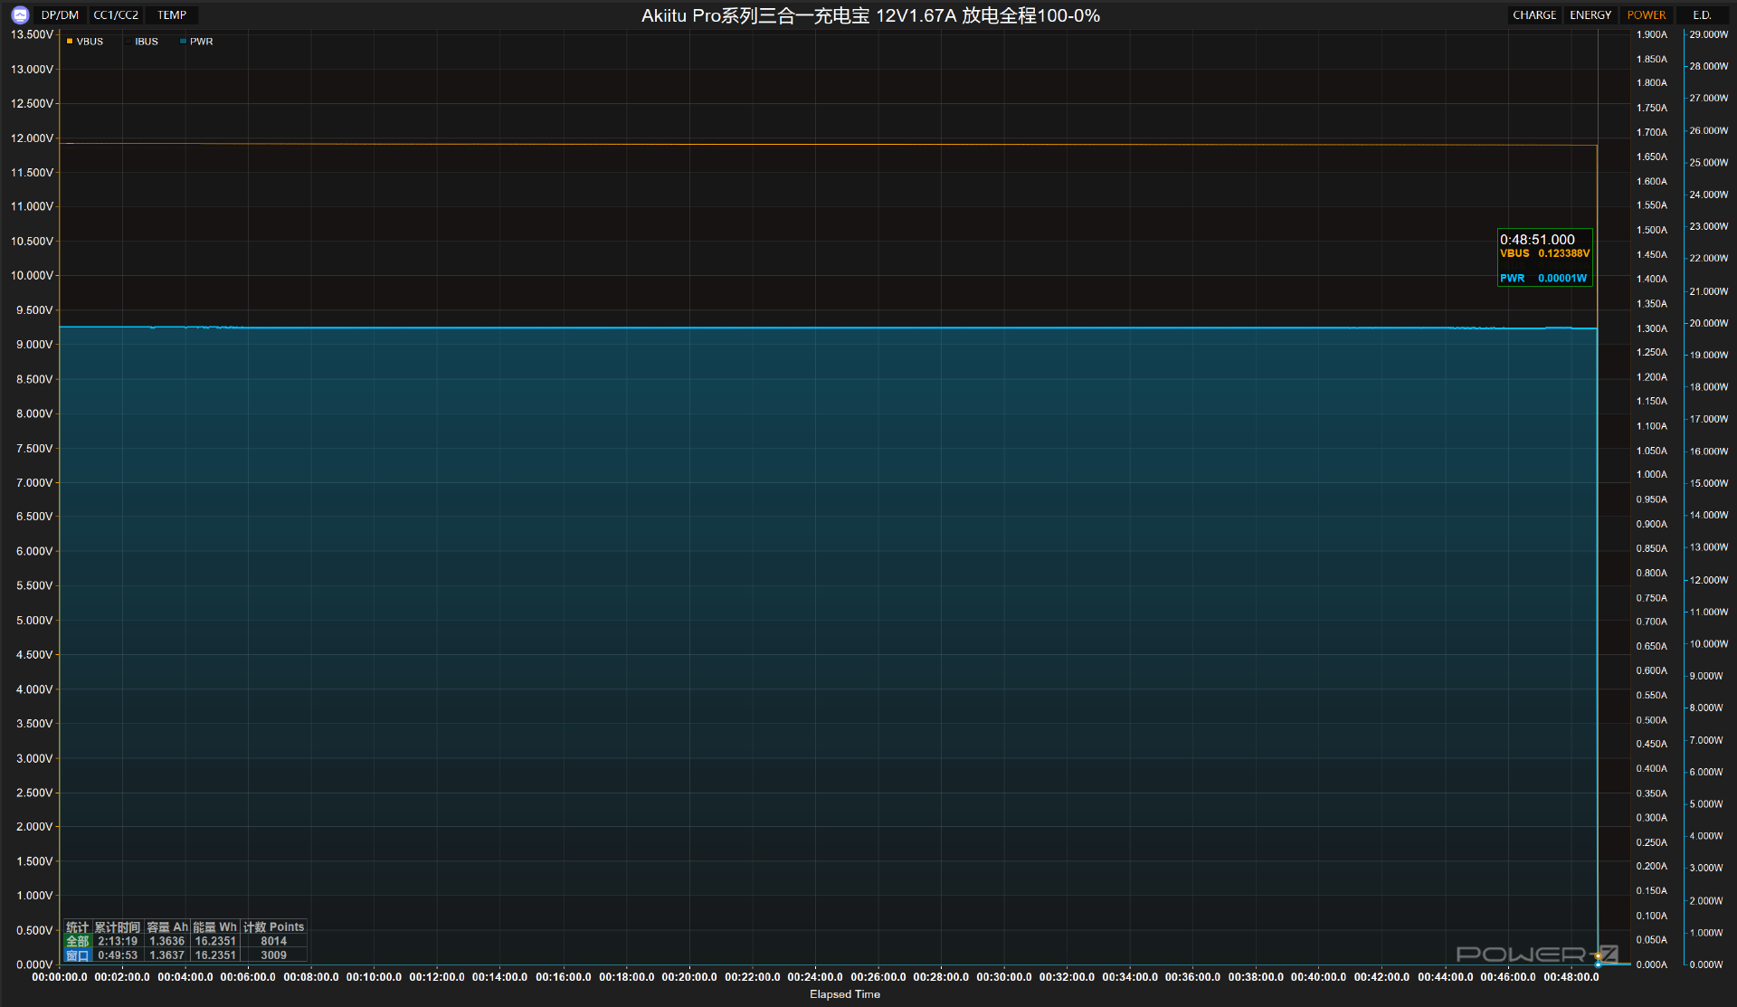The height and width of the screenshot is (1007, 1737).
Task: Toggle the CC1/CC2 curve display
Action: coord(116,15)
